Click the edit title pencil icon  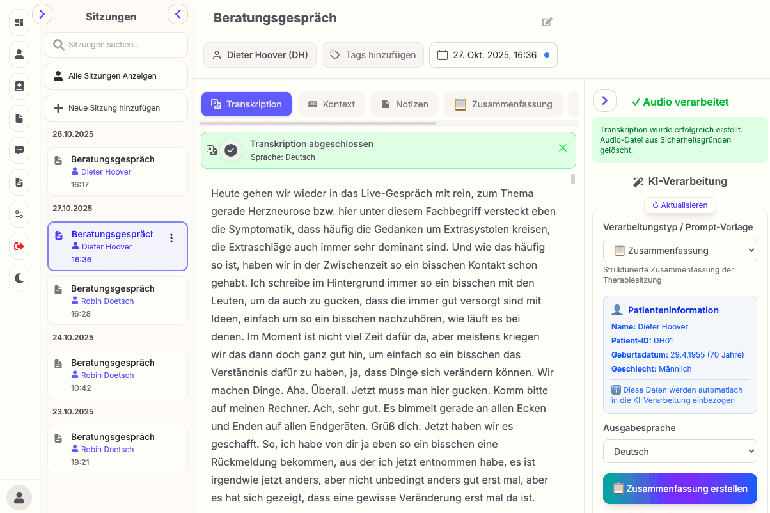547,22
